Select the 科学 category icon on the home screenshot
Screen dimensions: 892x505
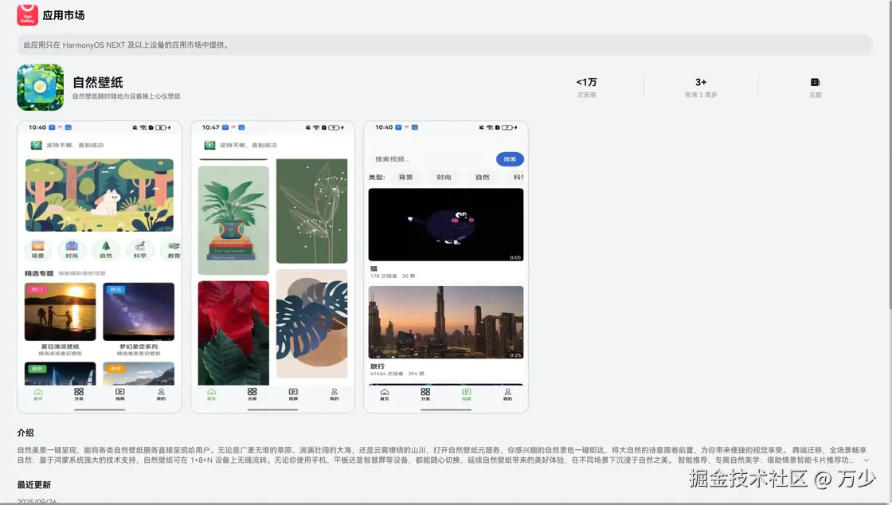[x=140, y=247]
